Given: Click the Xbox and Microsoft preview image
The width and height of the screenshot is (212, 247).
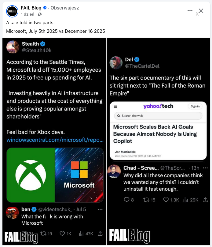Looking at the screenshot, I should tap(55, 175).
